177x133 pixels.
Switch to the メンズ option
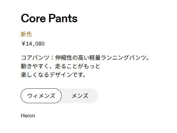tap(80, 96)
